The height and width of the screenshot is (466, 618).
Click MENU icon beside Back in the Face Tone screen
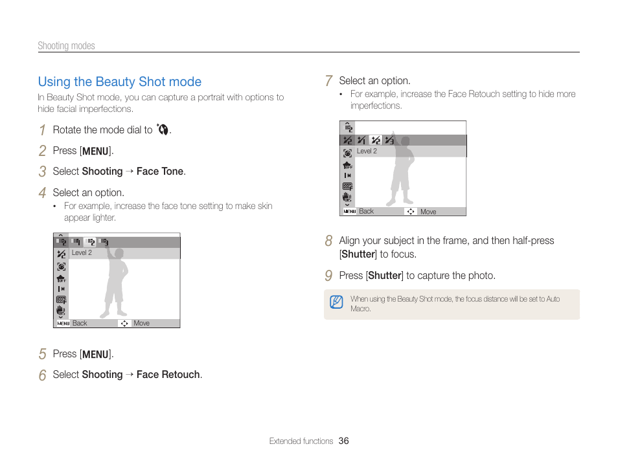(x=63, y=324)
